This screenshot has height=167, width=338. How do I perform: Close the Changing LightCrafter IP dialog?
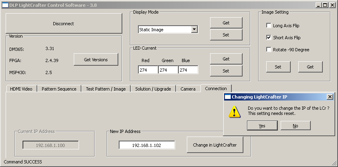330,97
